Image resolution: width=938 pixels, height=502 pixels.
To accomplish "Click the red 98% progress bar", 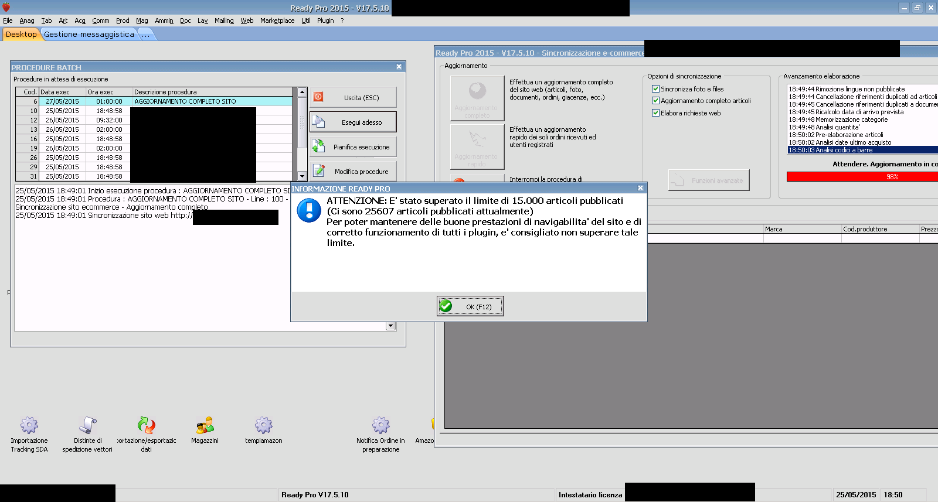I will (862, 176).
